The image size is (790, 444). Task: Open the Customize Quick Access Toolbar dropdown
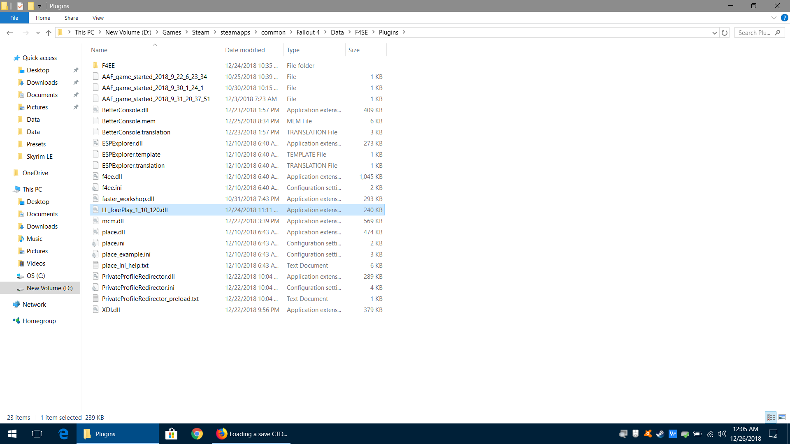39,6
